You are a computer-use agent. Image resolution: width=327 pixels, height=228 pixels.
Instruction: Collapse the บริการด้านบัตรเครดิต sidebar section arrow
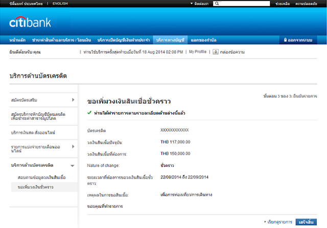73,166
